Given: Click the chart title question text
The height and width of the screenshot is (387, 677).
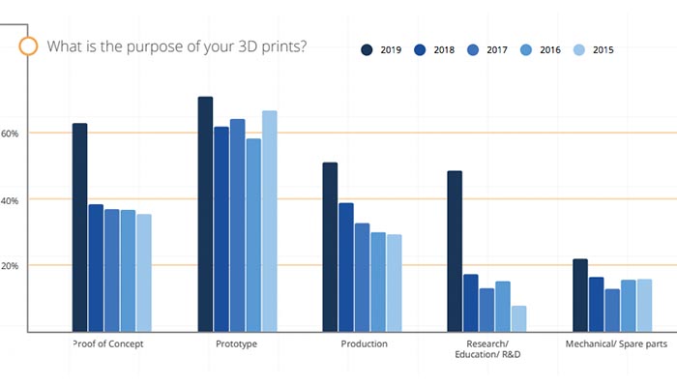Looking at the screenshot, I should coord(177,46).
